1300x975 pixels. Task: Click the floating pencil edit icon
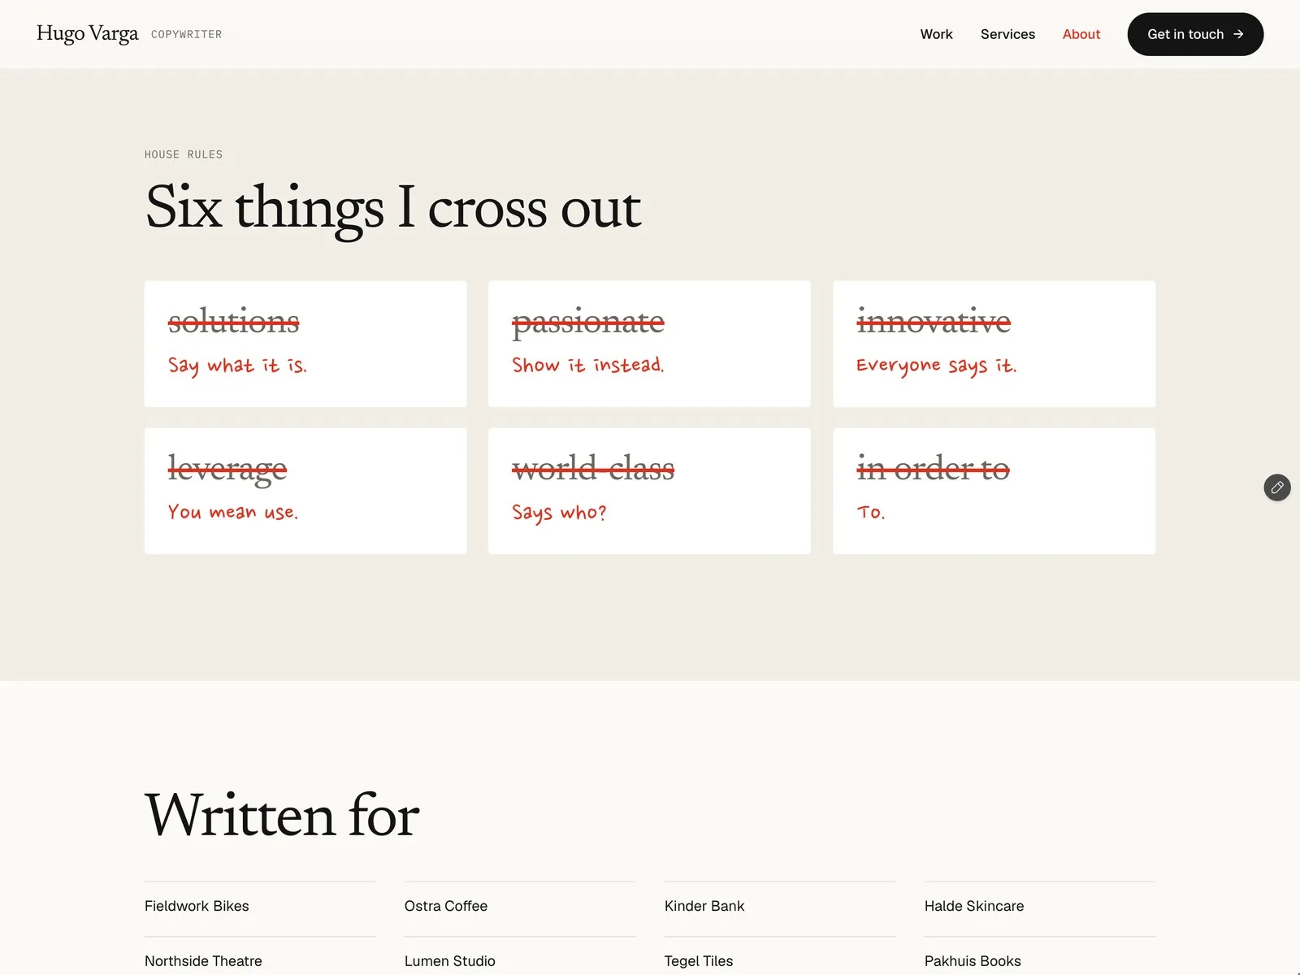(x=1276, y=487)
